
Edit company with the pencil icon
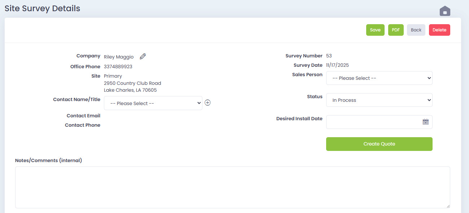143,56
